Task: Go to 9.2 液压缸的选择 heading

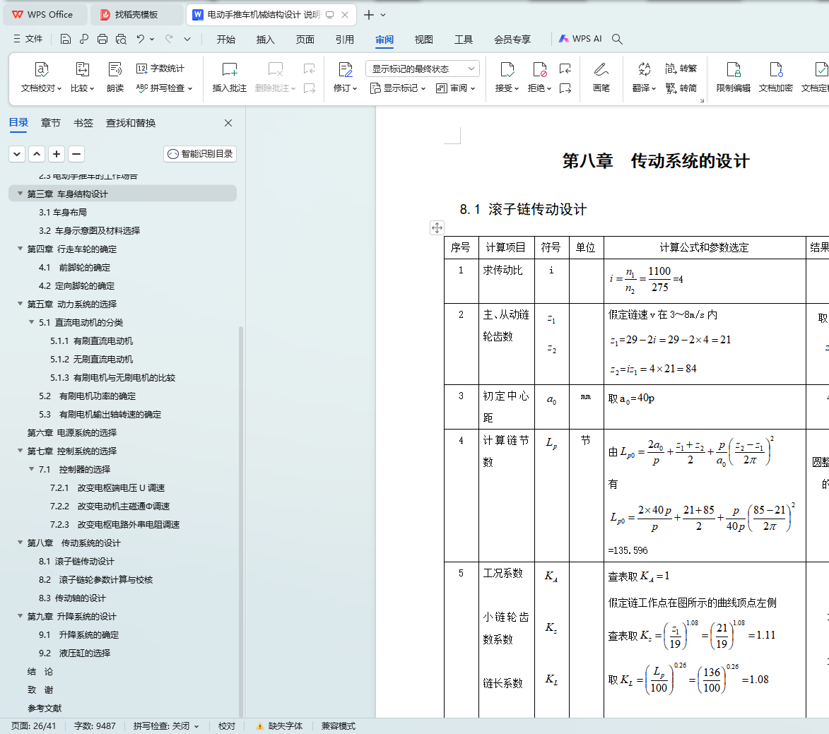Action: (74, 653)
